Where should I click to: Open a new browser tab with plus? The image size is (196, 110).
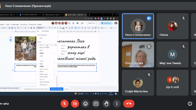tap(89, 15)
